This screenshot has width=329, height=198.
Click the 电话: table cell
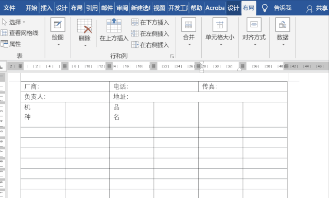click(x=154, y=86)
